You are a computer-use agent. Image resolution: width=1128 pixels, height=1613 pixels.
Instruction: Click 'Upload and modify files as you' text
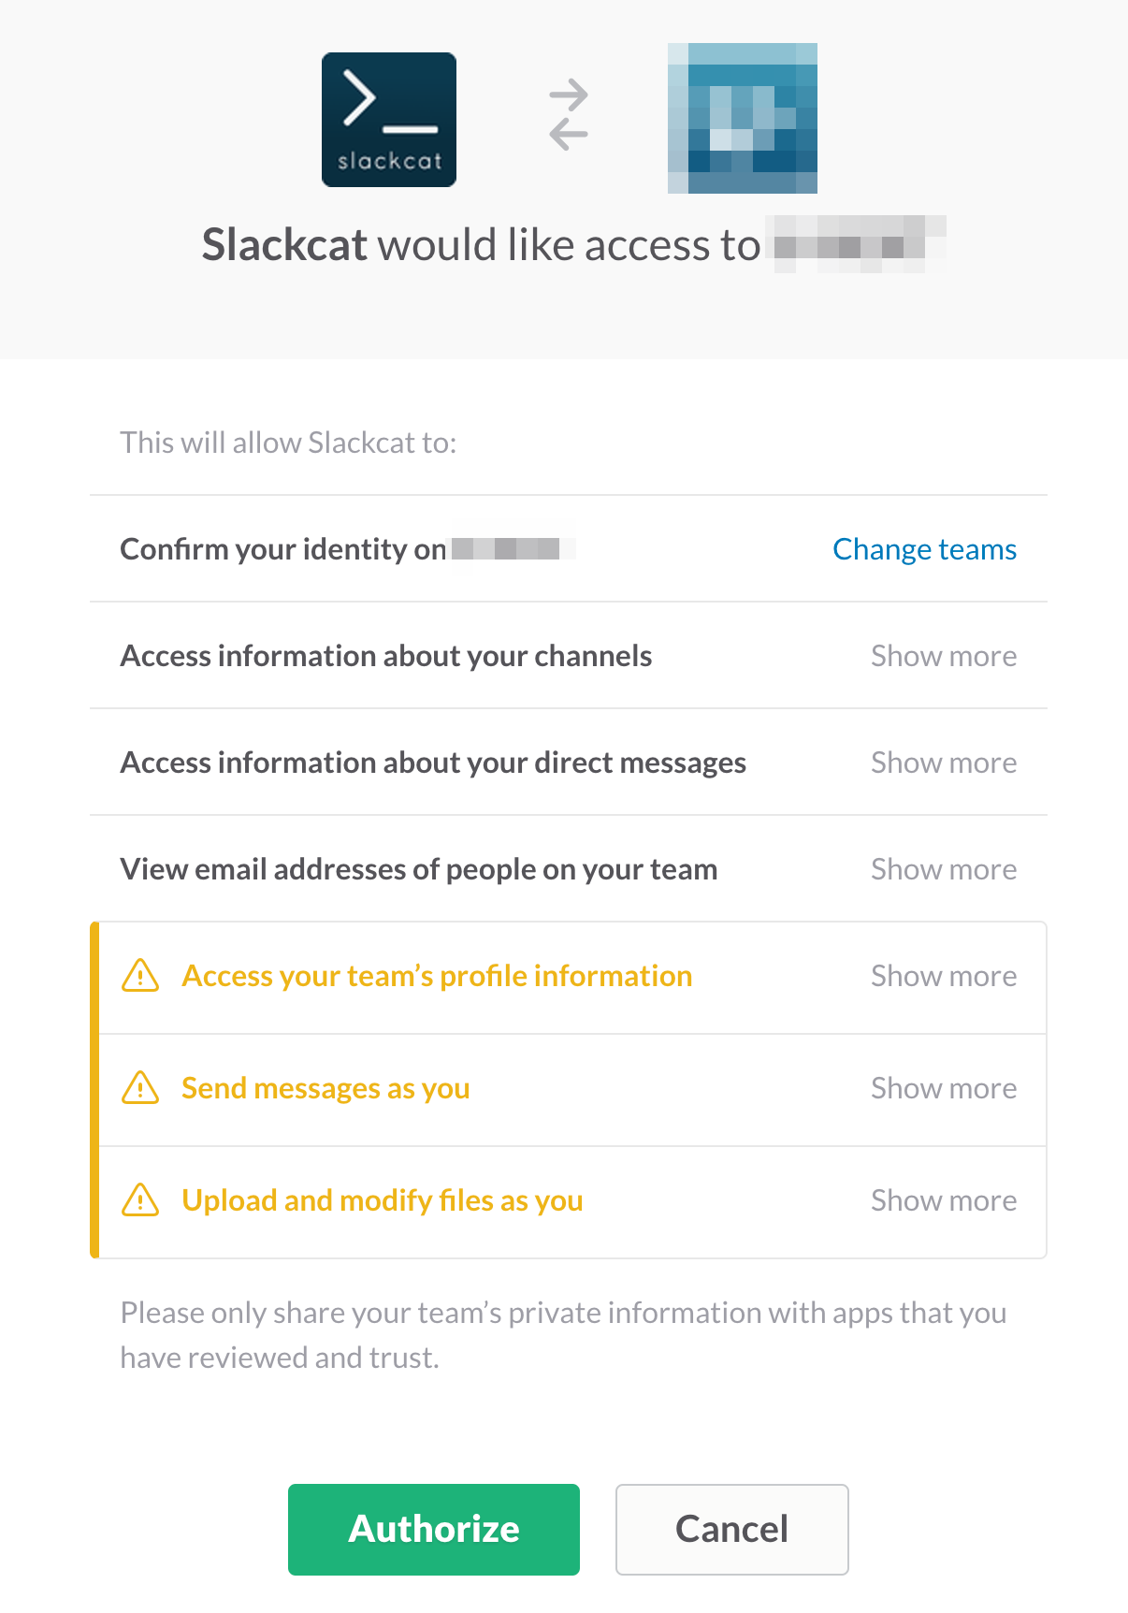[383, 1200]
